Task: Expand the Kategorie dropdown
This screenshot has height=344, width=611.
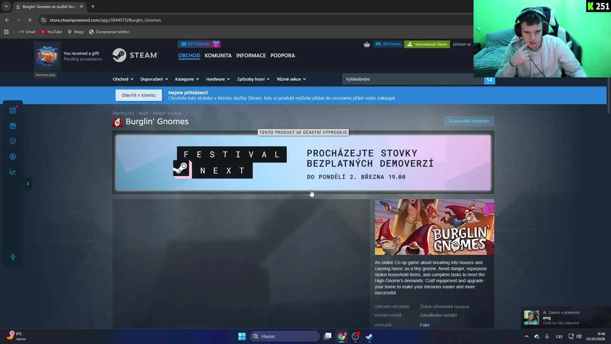Action: (x=187, y=79)
